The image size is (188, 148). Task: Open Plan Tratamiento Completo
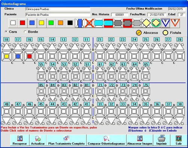(x=67, y=140)
